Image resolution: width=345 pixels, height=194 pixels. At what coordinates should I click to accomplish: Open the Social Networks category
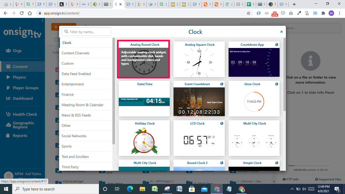pyautogui.click(x=86, y=136)
